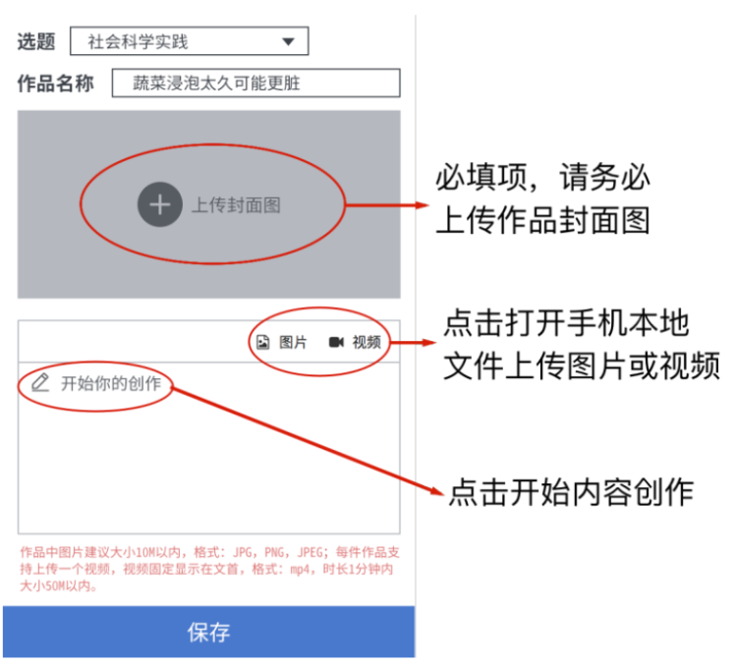Choose the 视频 upload option
The image size is (737, 666).
coord(367,342)
